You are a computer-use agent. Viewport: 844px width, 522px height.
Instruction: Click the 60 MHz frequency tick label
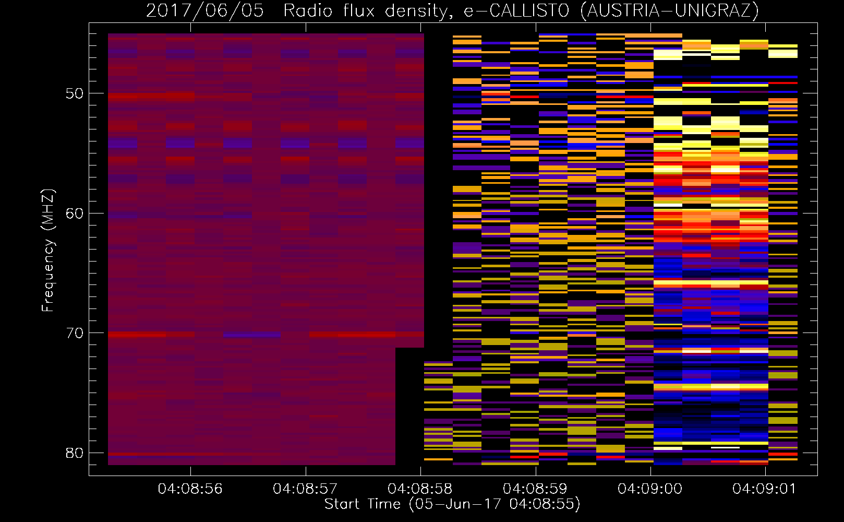[75, 213]
